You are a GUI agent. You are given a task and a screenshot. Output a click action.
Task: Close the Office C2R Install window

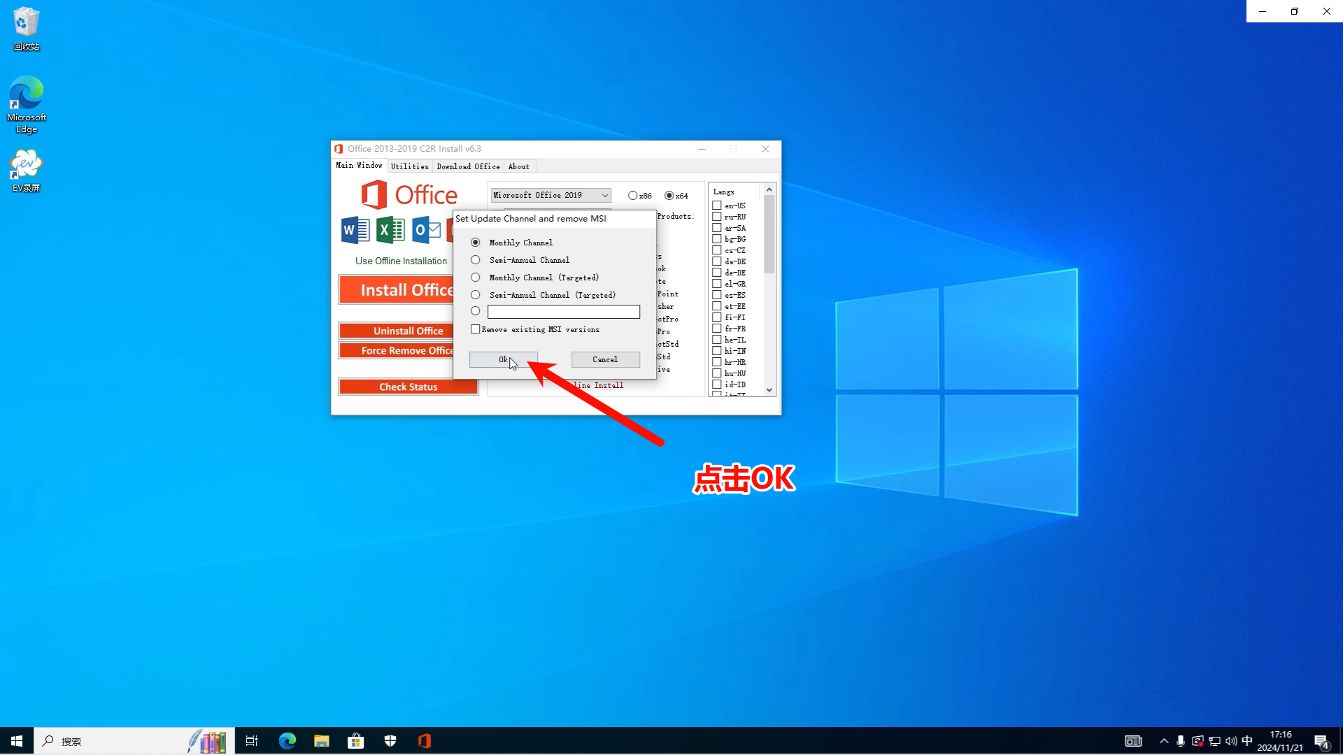pyautogui.click(x=765, y=149)
